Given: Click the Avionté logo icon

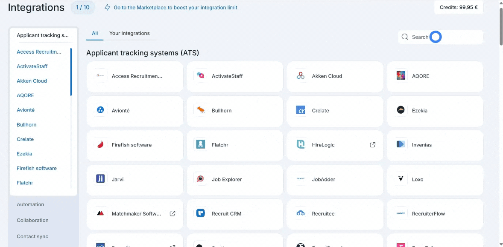Looking at the screenshot, I should [100, 110].
